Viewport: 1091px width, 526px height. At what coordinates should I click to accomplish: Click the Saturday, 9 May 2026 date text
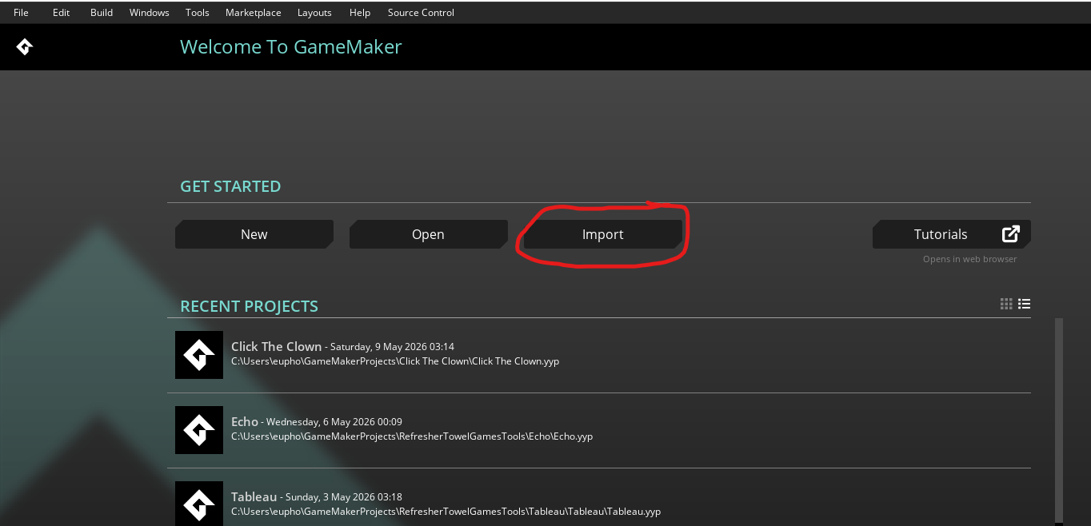pos(392,347)
